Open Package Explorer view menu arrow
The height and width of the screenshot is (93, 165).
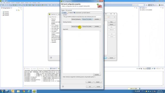(21, 10)
